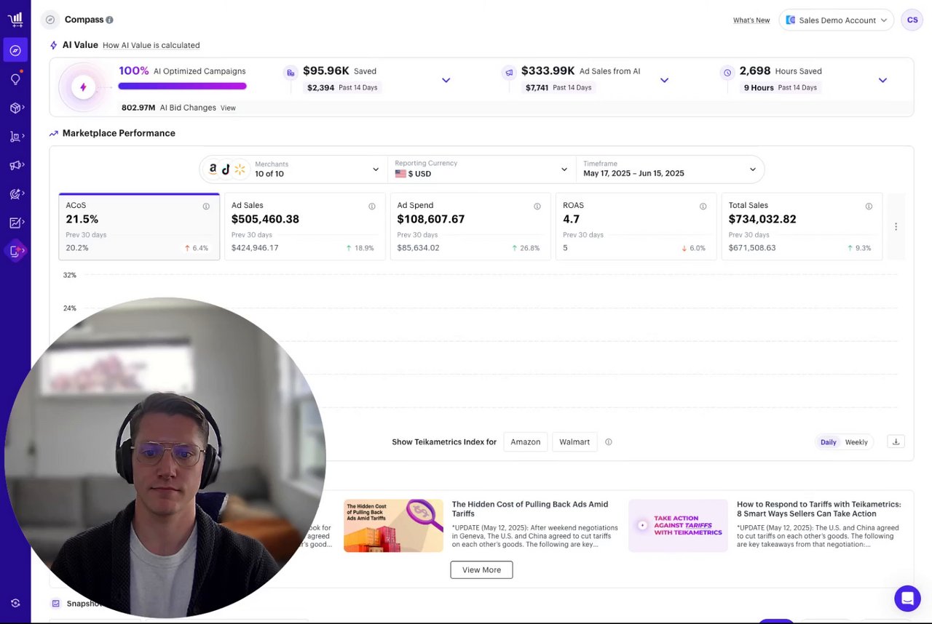This screenshot has height=624, width=932.
Task: Click View next to AI Bid Changes
Action: point(228,108)
